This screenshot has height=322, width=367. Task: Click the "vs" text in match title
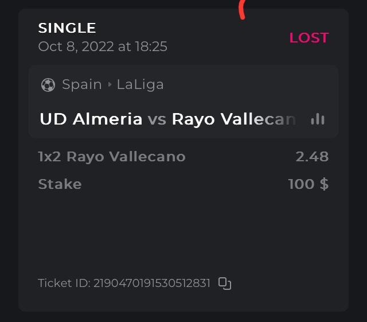[157, 119]
